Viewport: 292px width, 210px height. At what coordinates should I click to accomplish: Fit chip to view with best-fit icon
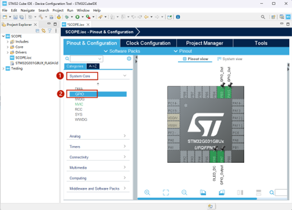coord(166,192)
